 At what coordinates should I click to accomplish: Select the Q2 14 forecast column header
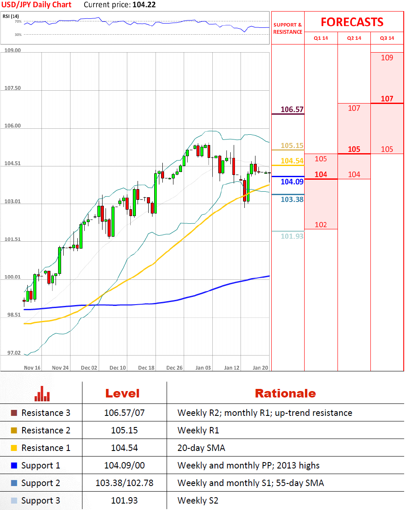354,38
